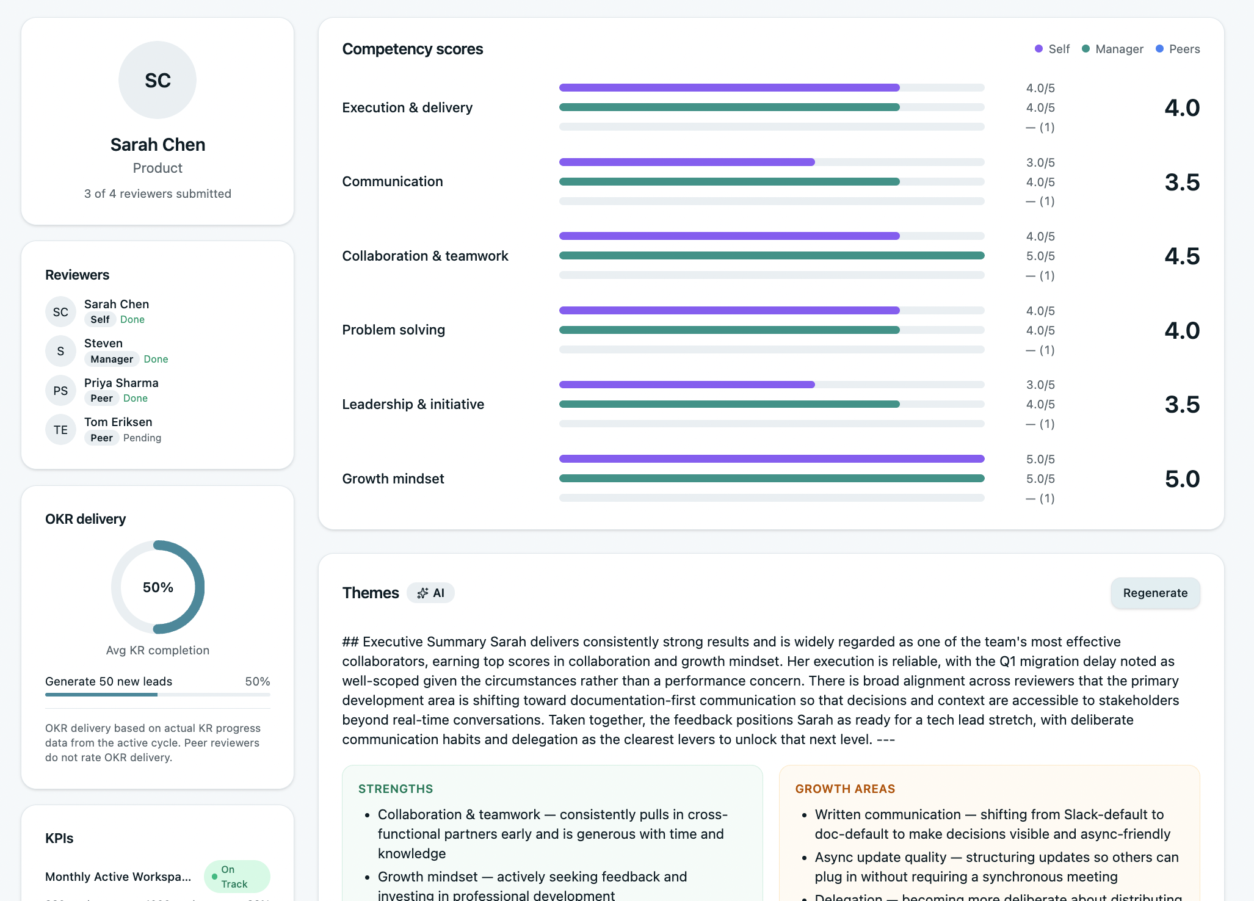Click the Generate 50 new leads progress bar
The width and height of the screenshot is (1254, 901).
coord(158,695)
